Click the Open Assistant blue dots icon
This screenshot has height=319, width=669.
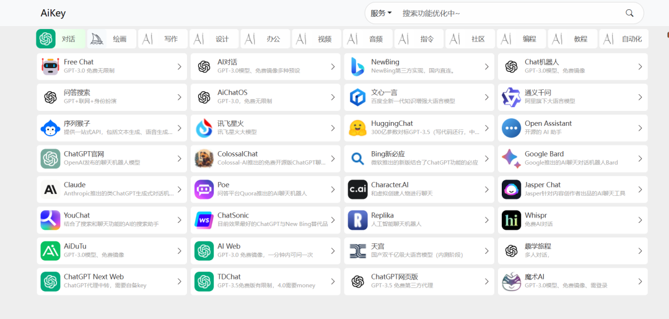[x=511, y=128]
